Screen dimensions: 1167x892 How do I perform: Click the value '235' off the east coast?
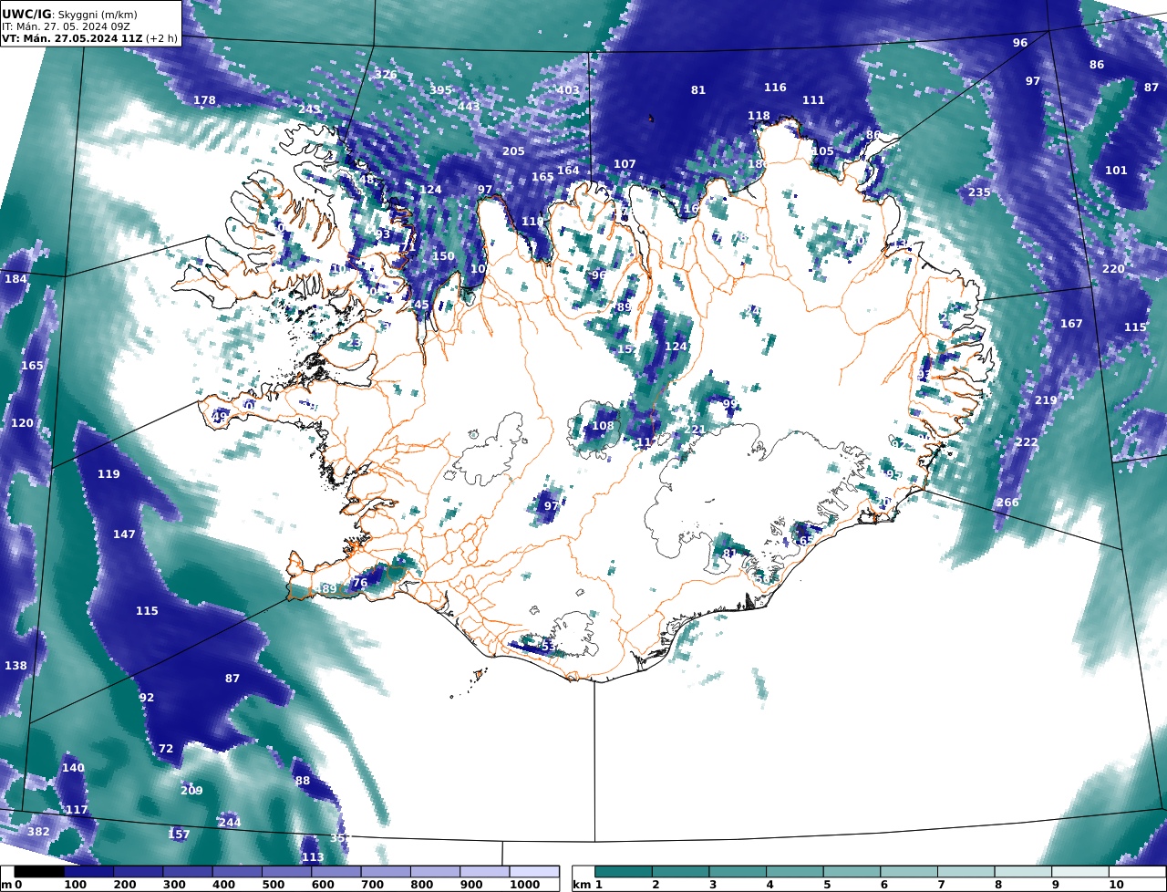coord(979,192)
